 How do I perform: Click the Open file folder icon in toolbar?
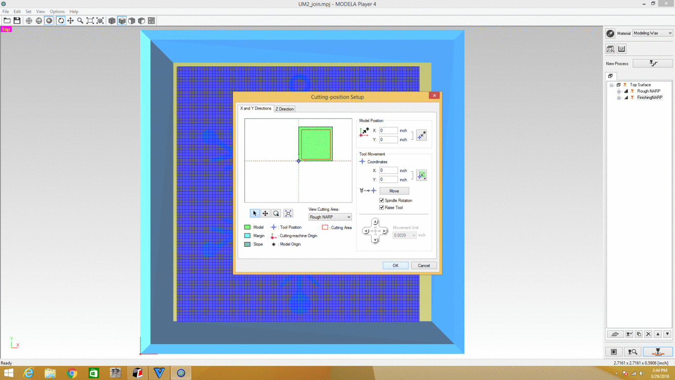(7, 21)
